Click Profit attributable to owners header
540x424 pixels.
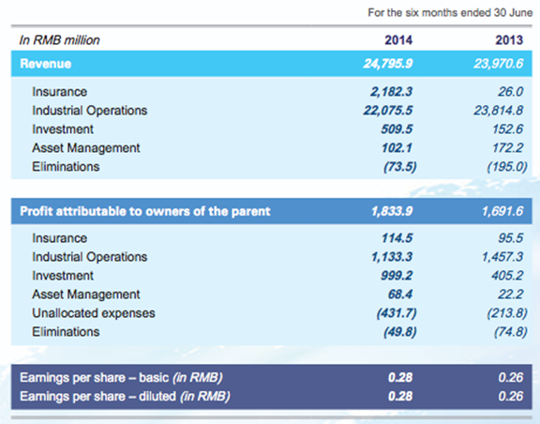pos(145,211)
